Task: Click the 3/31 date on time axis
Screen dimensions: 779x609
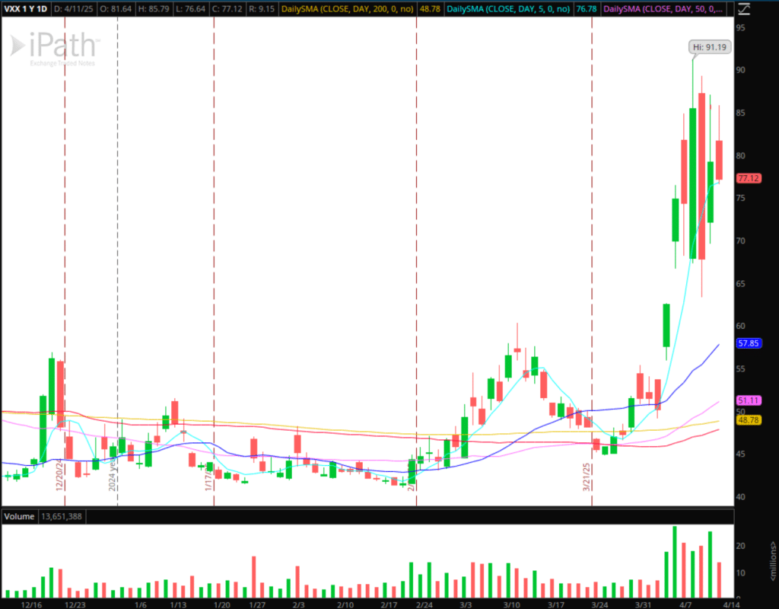Action: (x=644, y=604)
